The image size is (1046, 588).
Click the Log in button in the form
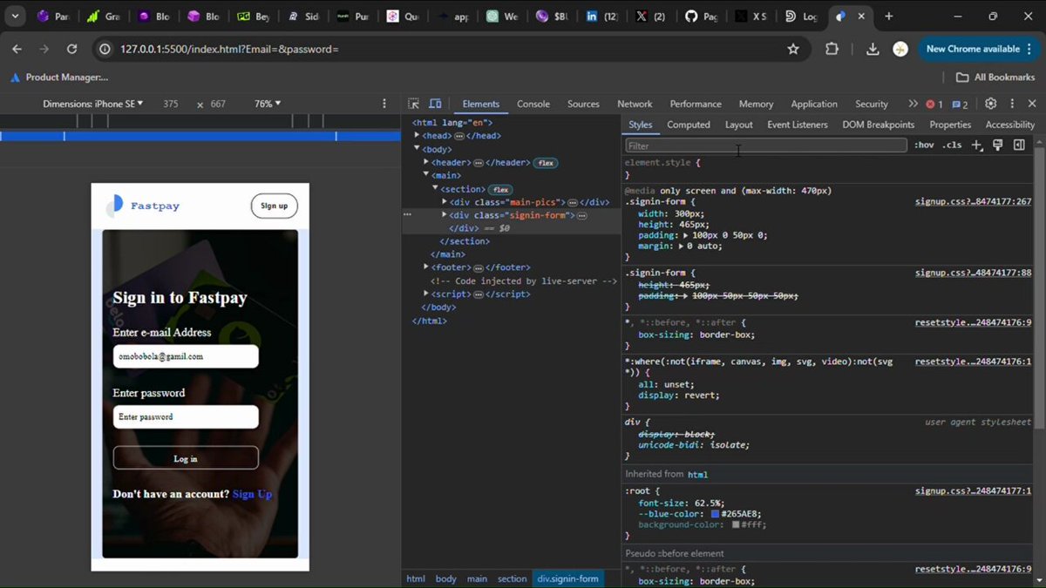tap(186, 458)
